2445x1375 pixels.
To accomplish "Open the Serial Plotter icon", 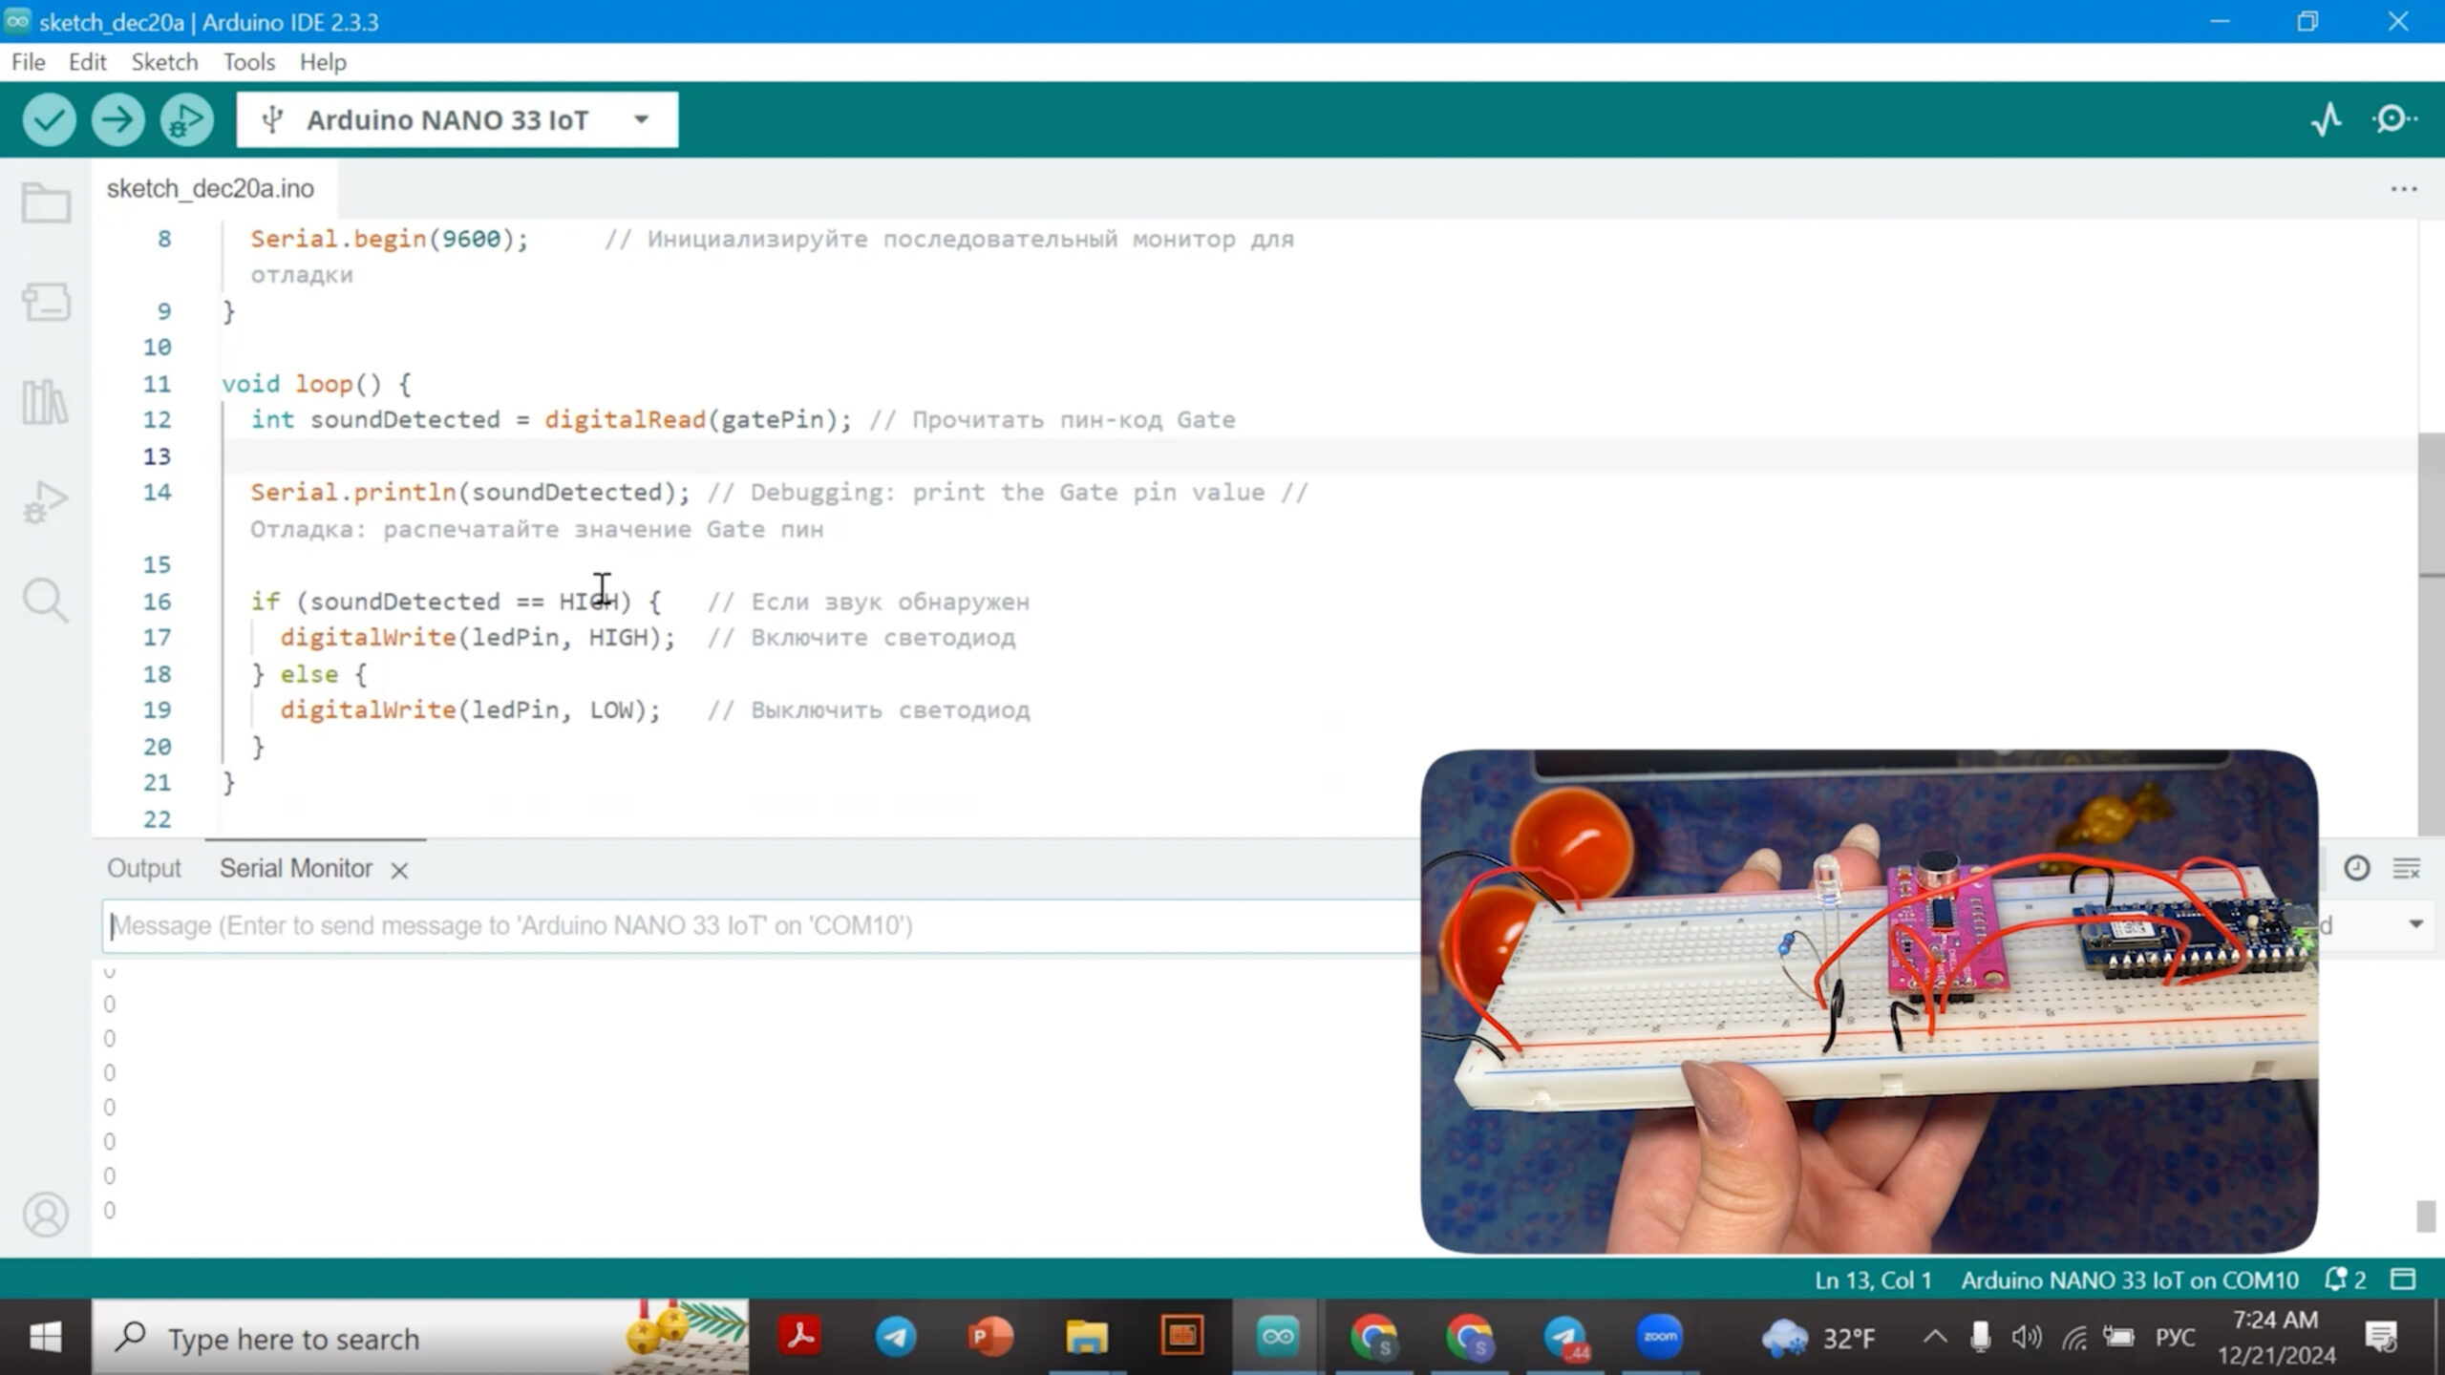I will [2327, 120].
